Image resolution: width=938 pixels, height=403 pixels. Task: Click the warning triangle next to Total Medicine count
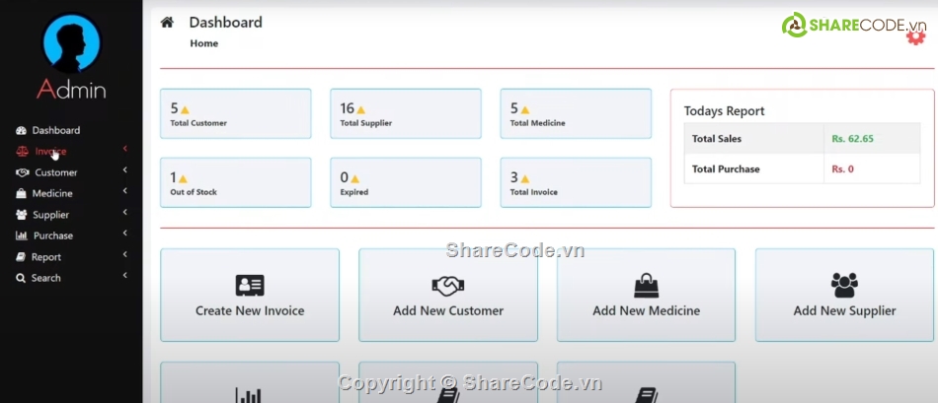[524, 109]
